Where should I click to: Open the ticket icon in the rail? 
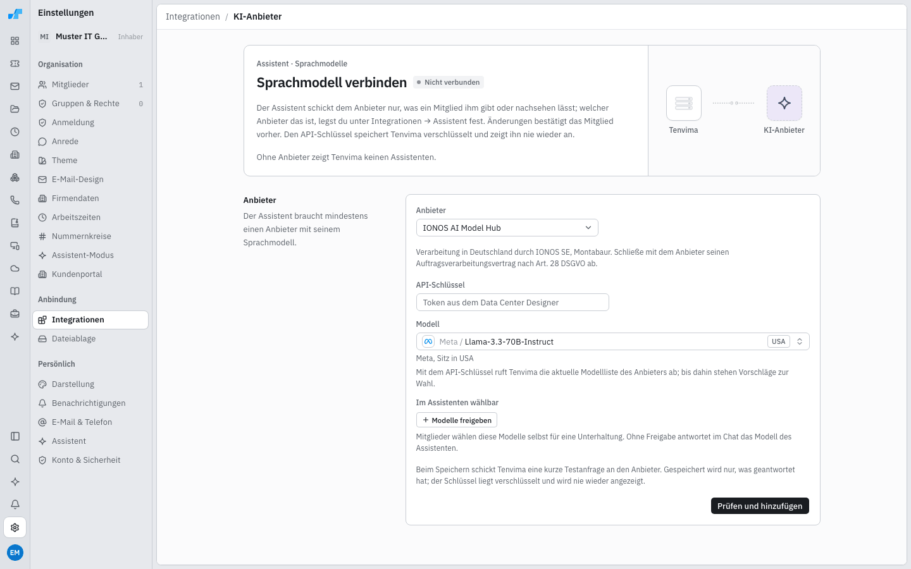click(15, 64)
